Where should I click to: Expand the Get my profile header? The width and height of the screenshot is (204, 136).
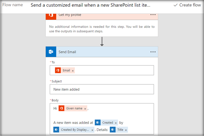(x=102, y=15)
